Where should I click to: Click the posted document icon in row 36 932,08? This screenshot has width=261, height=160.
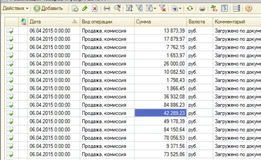pos(10,96)
